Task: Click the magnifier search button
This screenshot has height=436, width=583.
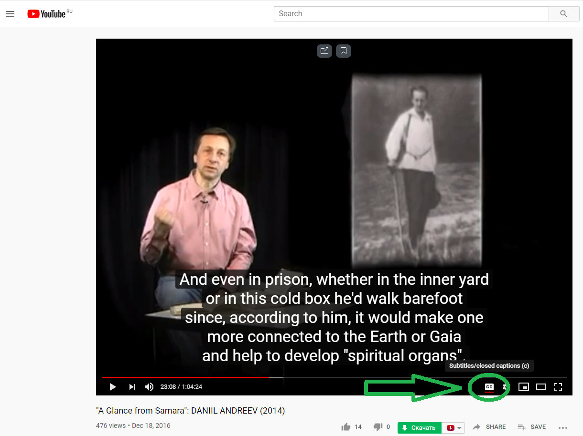Action: point(563,14)
